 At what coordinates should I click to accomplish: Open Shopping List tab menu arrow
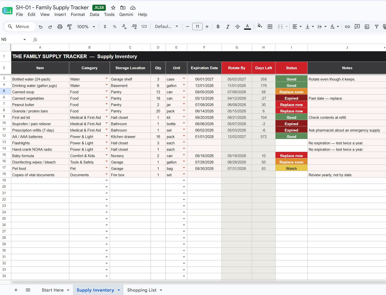coord(161,290)
